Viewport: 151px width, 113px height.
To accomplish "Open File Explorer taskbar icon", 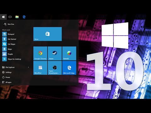I will tap(17, 17).
